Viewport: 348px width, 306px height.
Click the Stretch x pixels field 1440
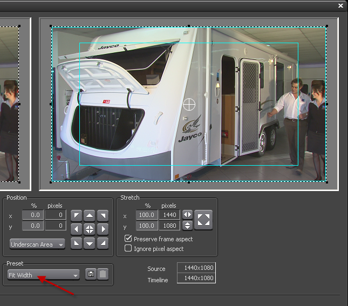click(169, 215)
